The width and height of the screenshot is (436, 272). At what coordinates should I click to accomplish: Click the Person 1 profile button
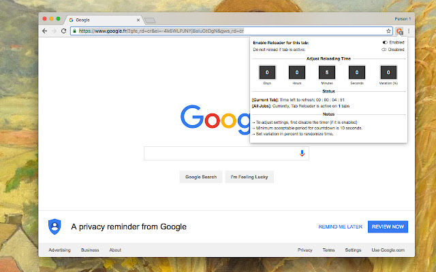[403, 19]
